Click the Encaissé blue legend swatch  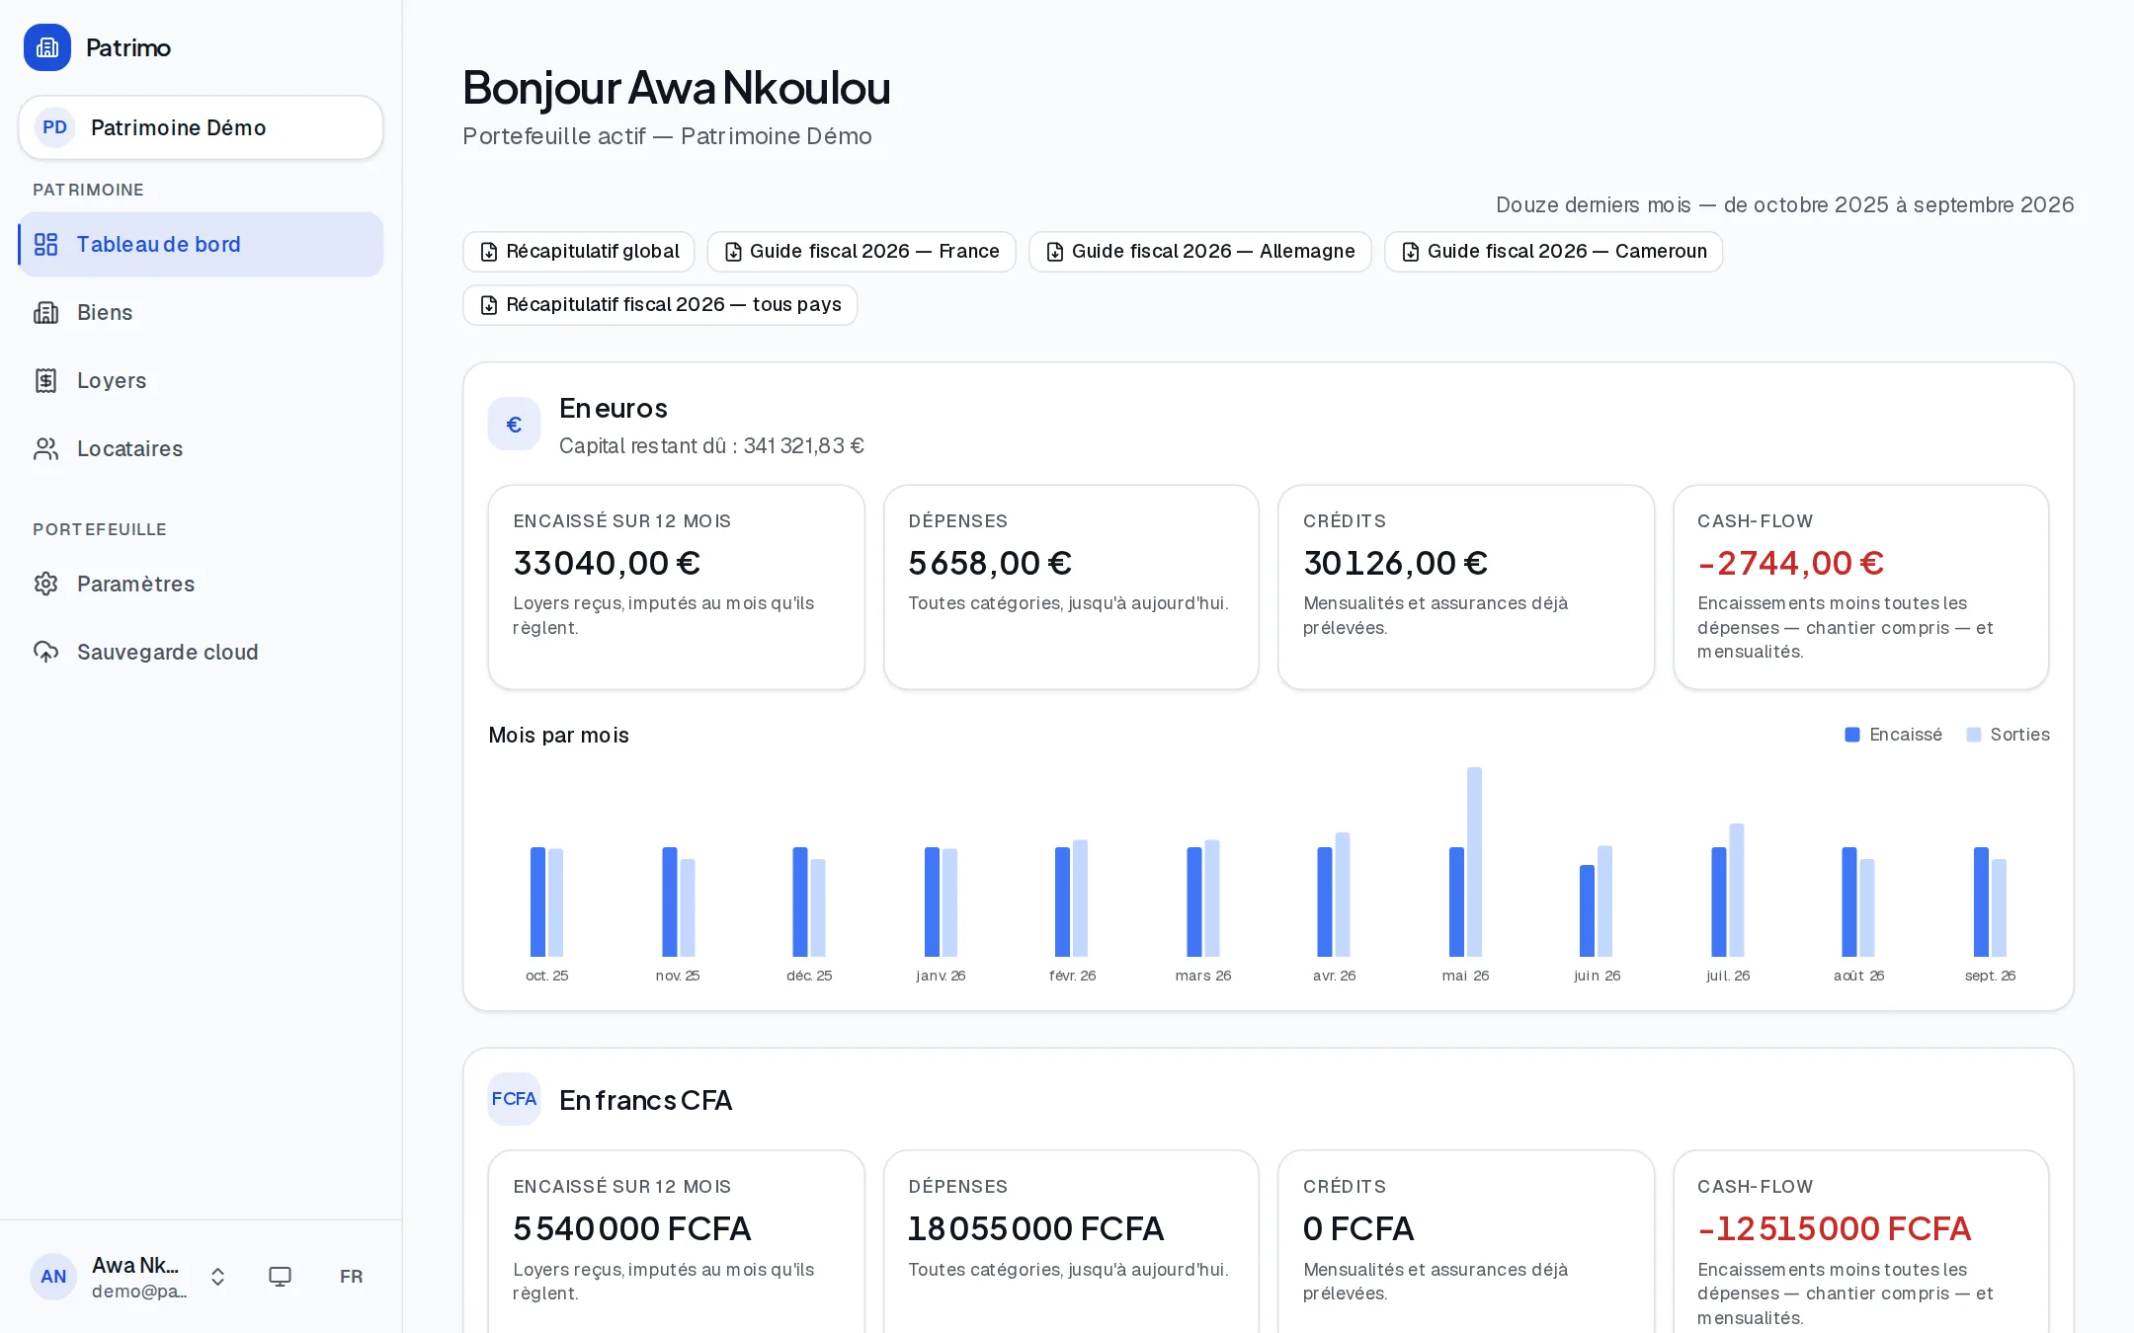1852,735
